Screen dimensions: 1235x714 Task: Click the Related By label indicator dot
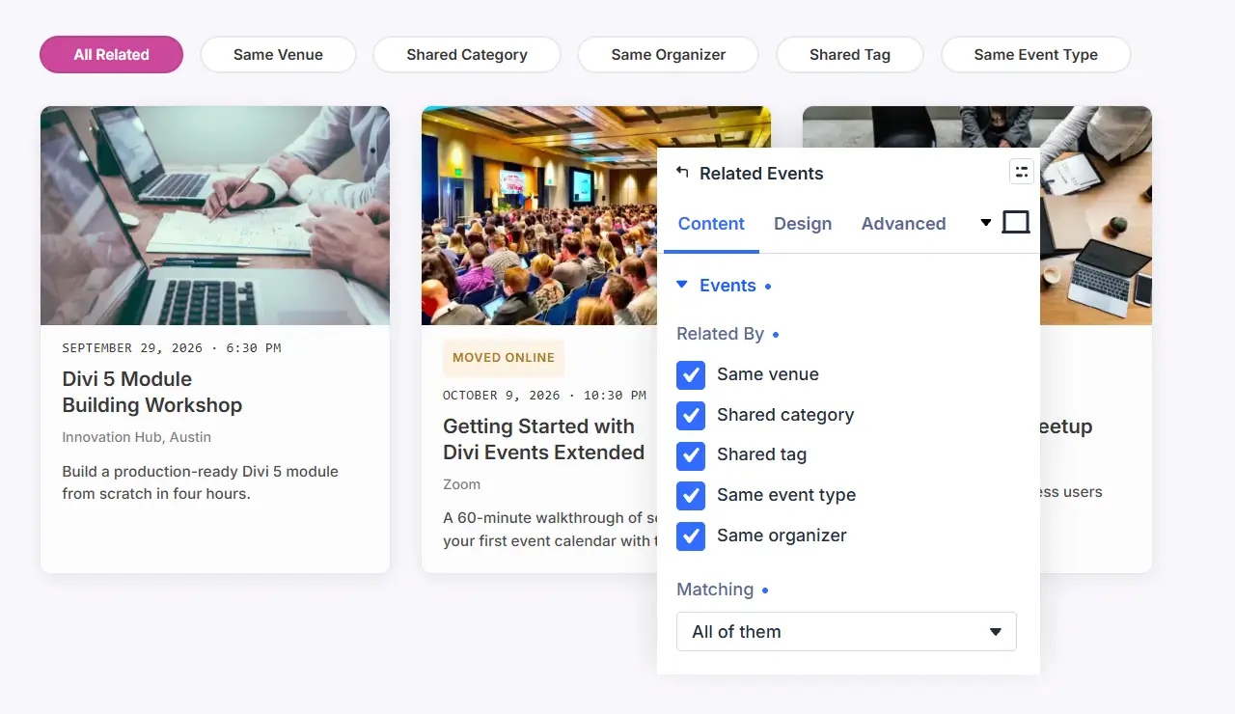pos(776,335)
